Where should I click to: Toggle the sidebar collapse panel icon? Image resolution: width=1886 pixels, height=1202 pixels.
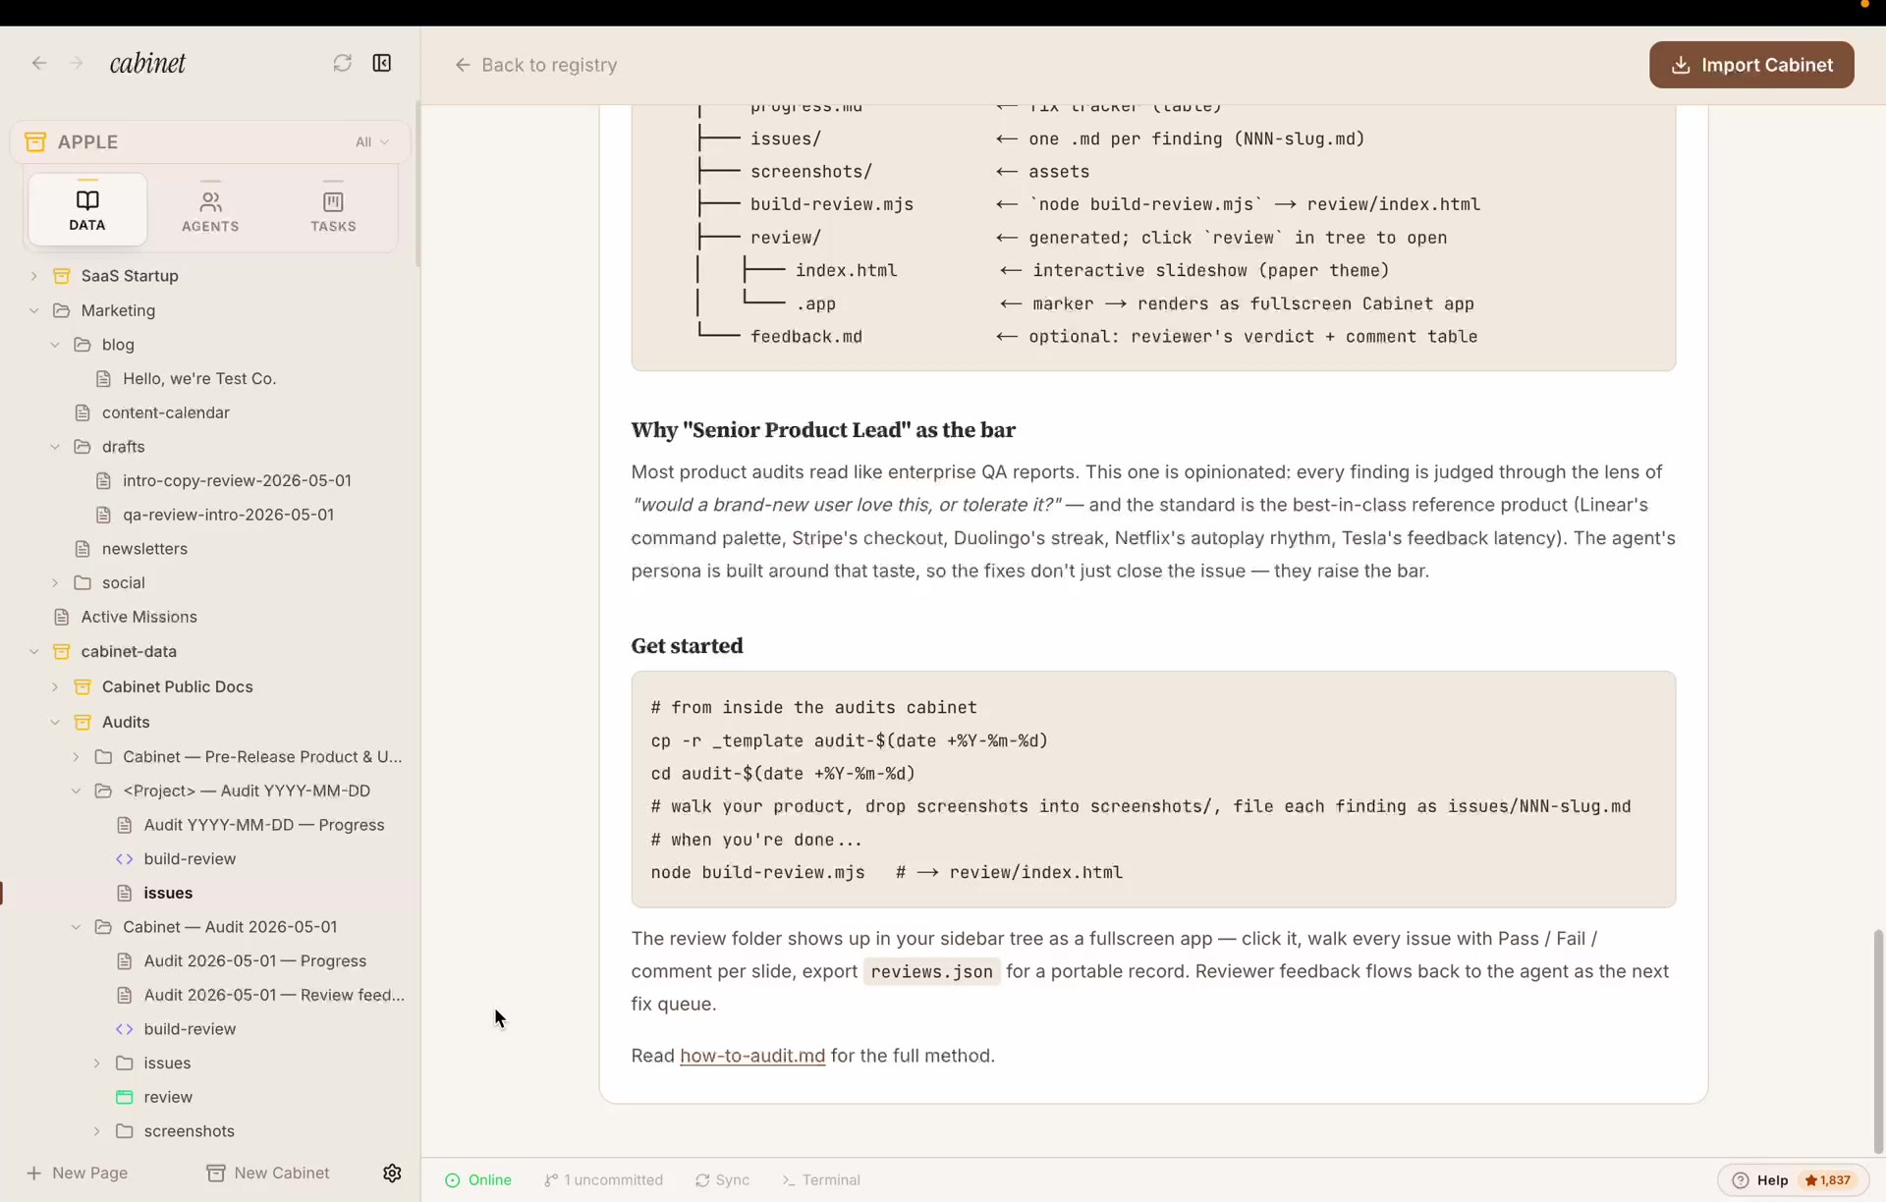[382, 63]
